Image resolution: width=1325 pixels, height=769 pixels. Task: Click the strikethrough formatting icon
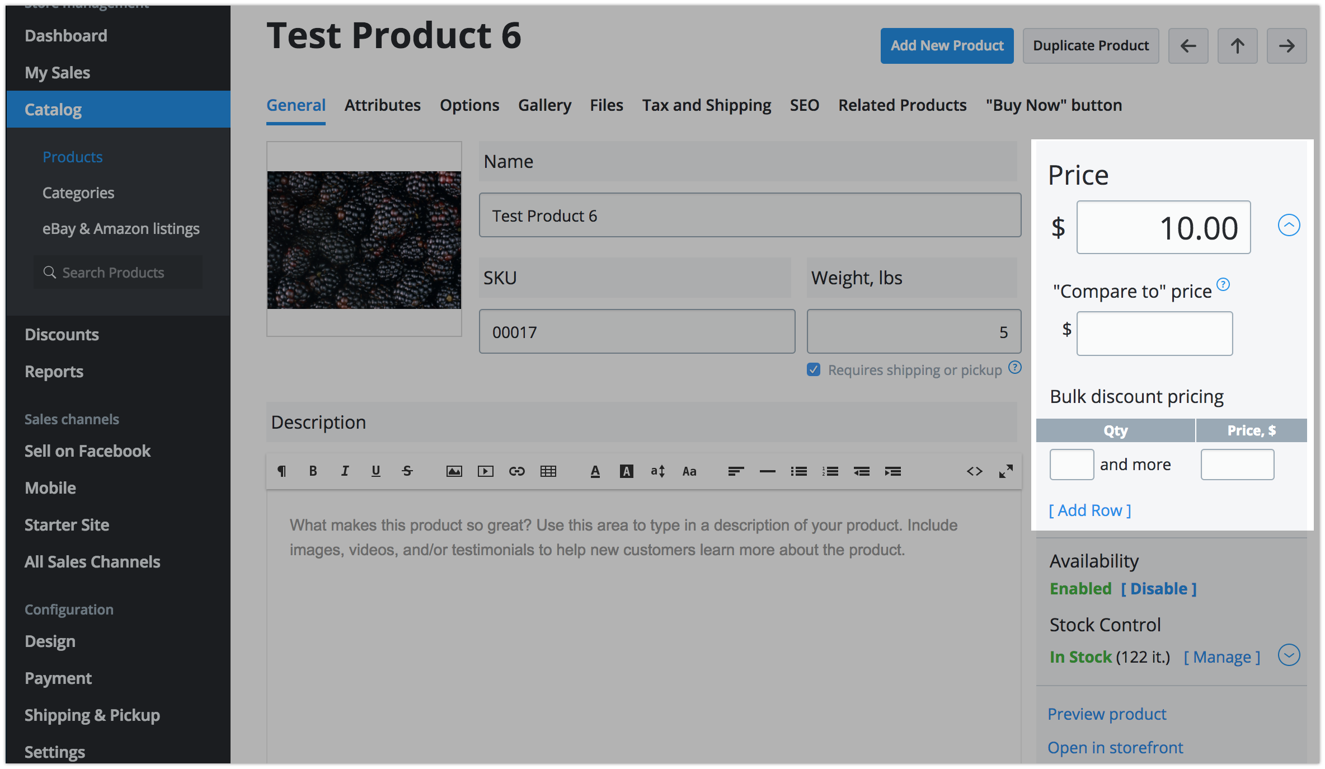(407, 471)
